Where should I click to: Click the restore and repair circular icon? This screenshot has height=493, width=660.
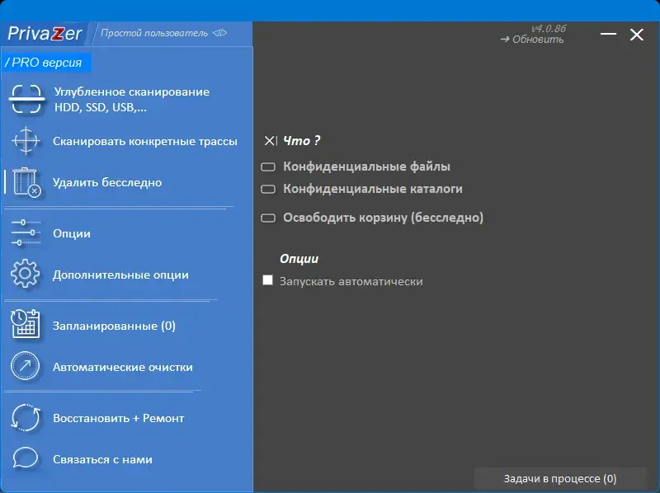[26, 418]
